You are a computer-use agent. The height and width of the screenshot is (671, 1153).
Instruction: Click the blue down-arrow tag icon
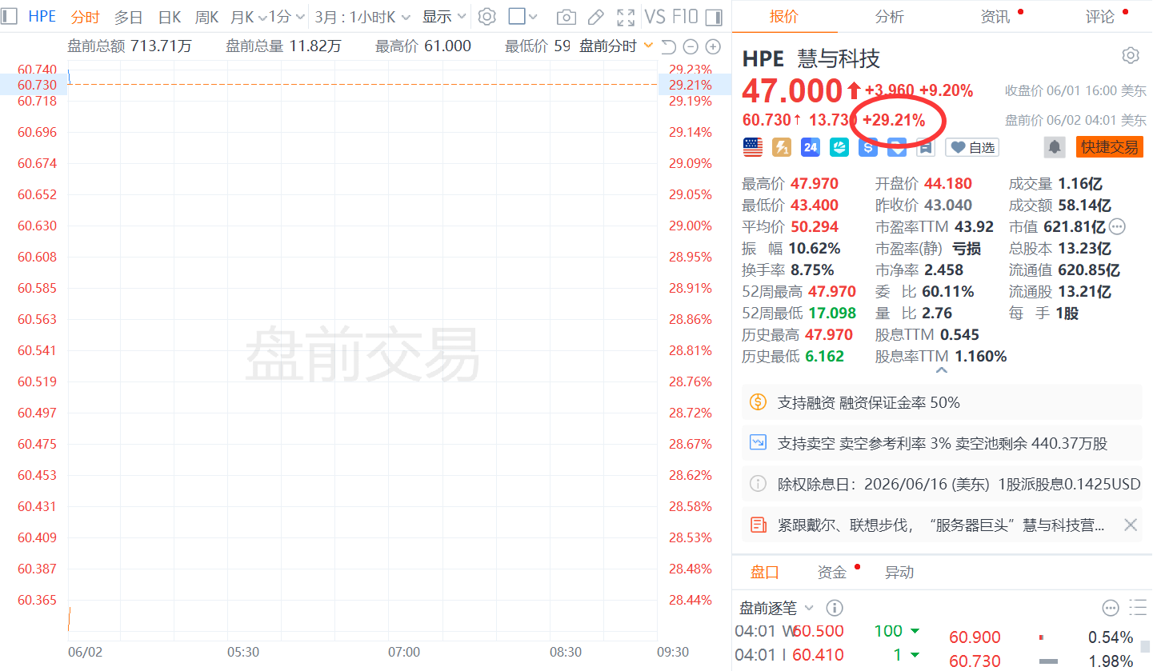[x=897, y=147]
